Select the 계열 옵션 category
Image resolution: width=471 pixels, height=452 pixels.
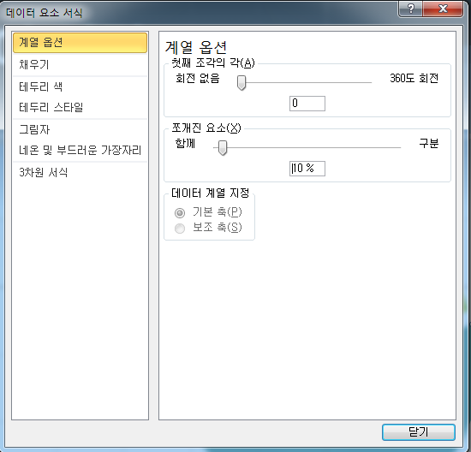point(80,43)
